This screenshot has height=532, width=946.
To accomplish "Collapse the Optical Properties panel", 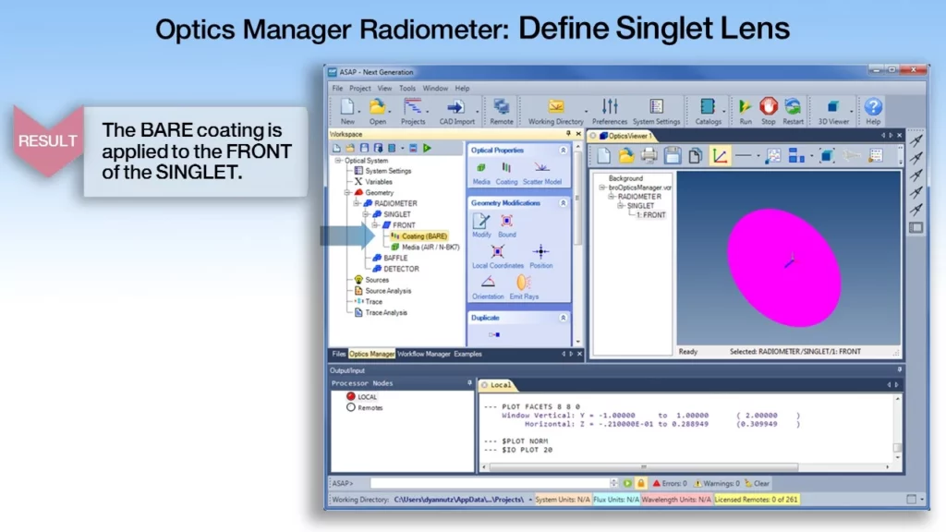I will pos(564,150).
